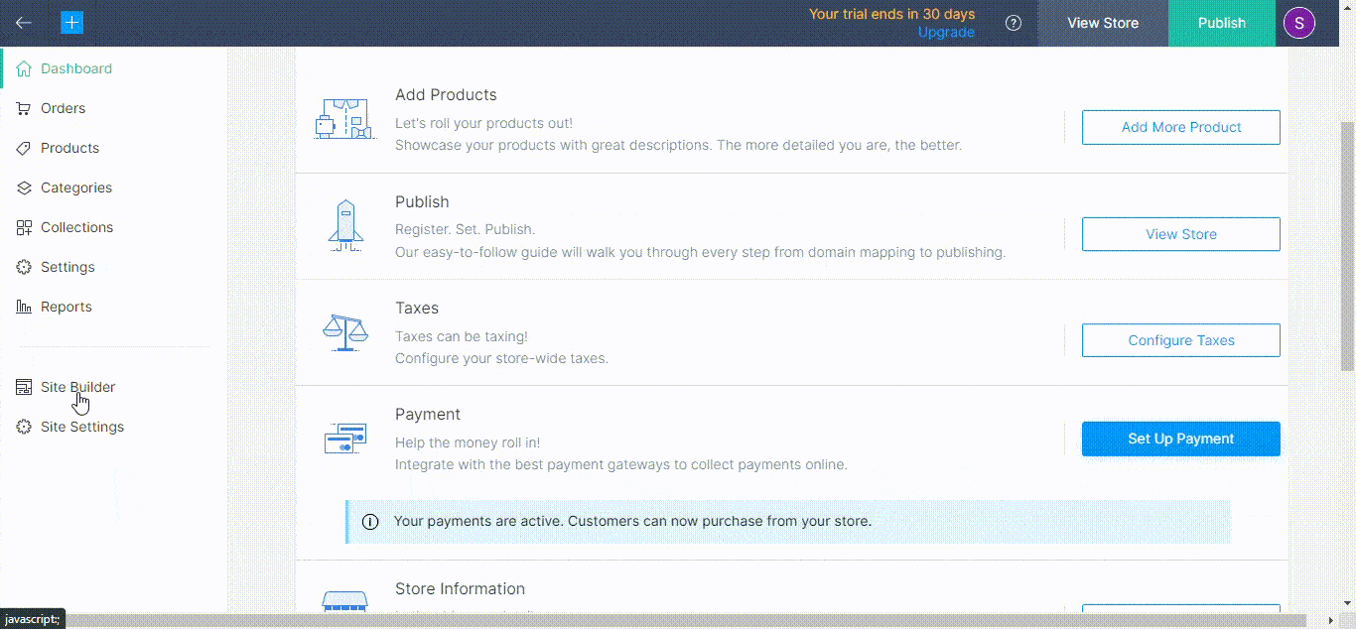Image resolution: width=1356 pixels, height=629 pixels.
Task: Click the back arrow in the top bar
Action: (22, 22)
